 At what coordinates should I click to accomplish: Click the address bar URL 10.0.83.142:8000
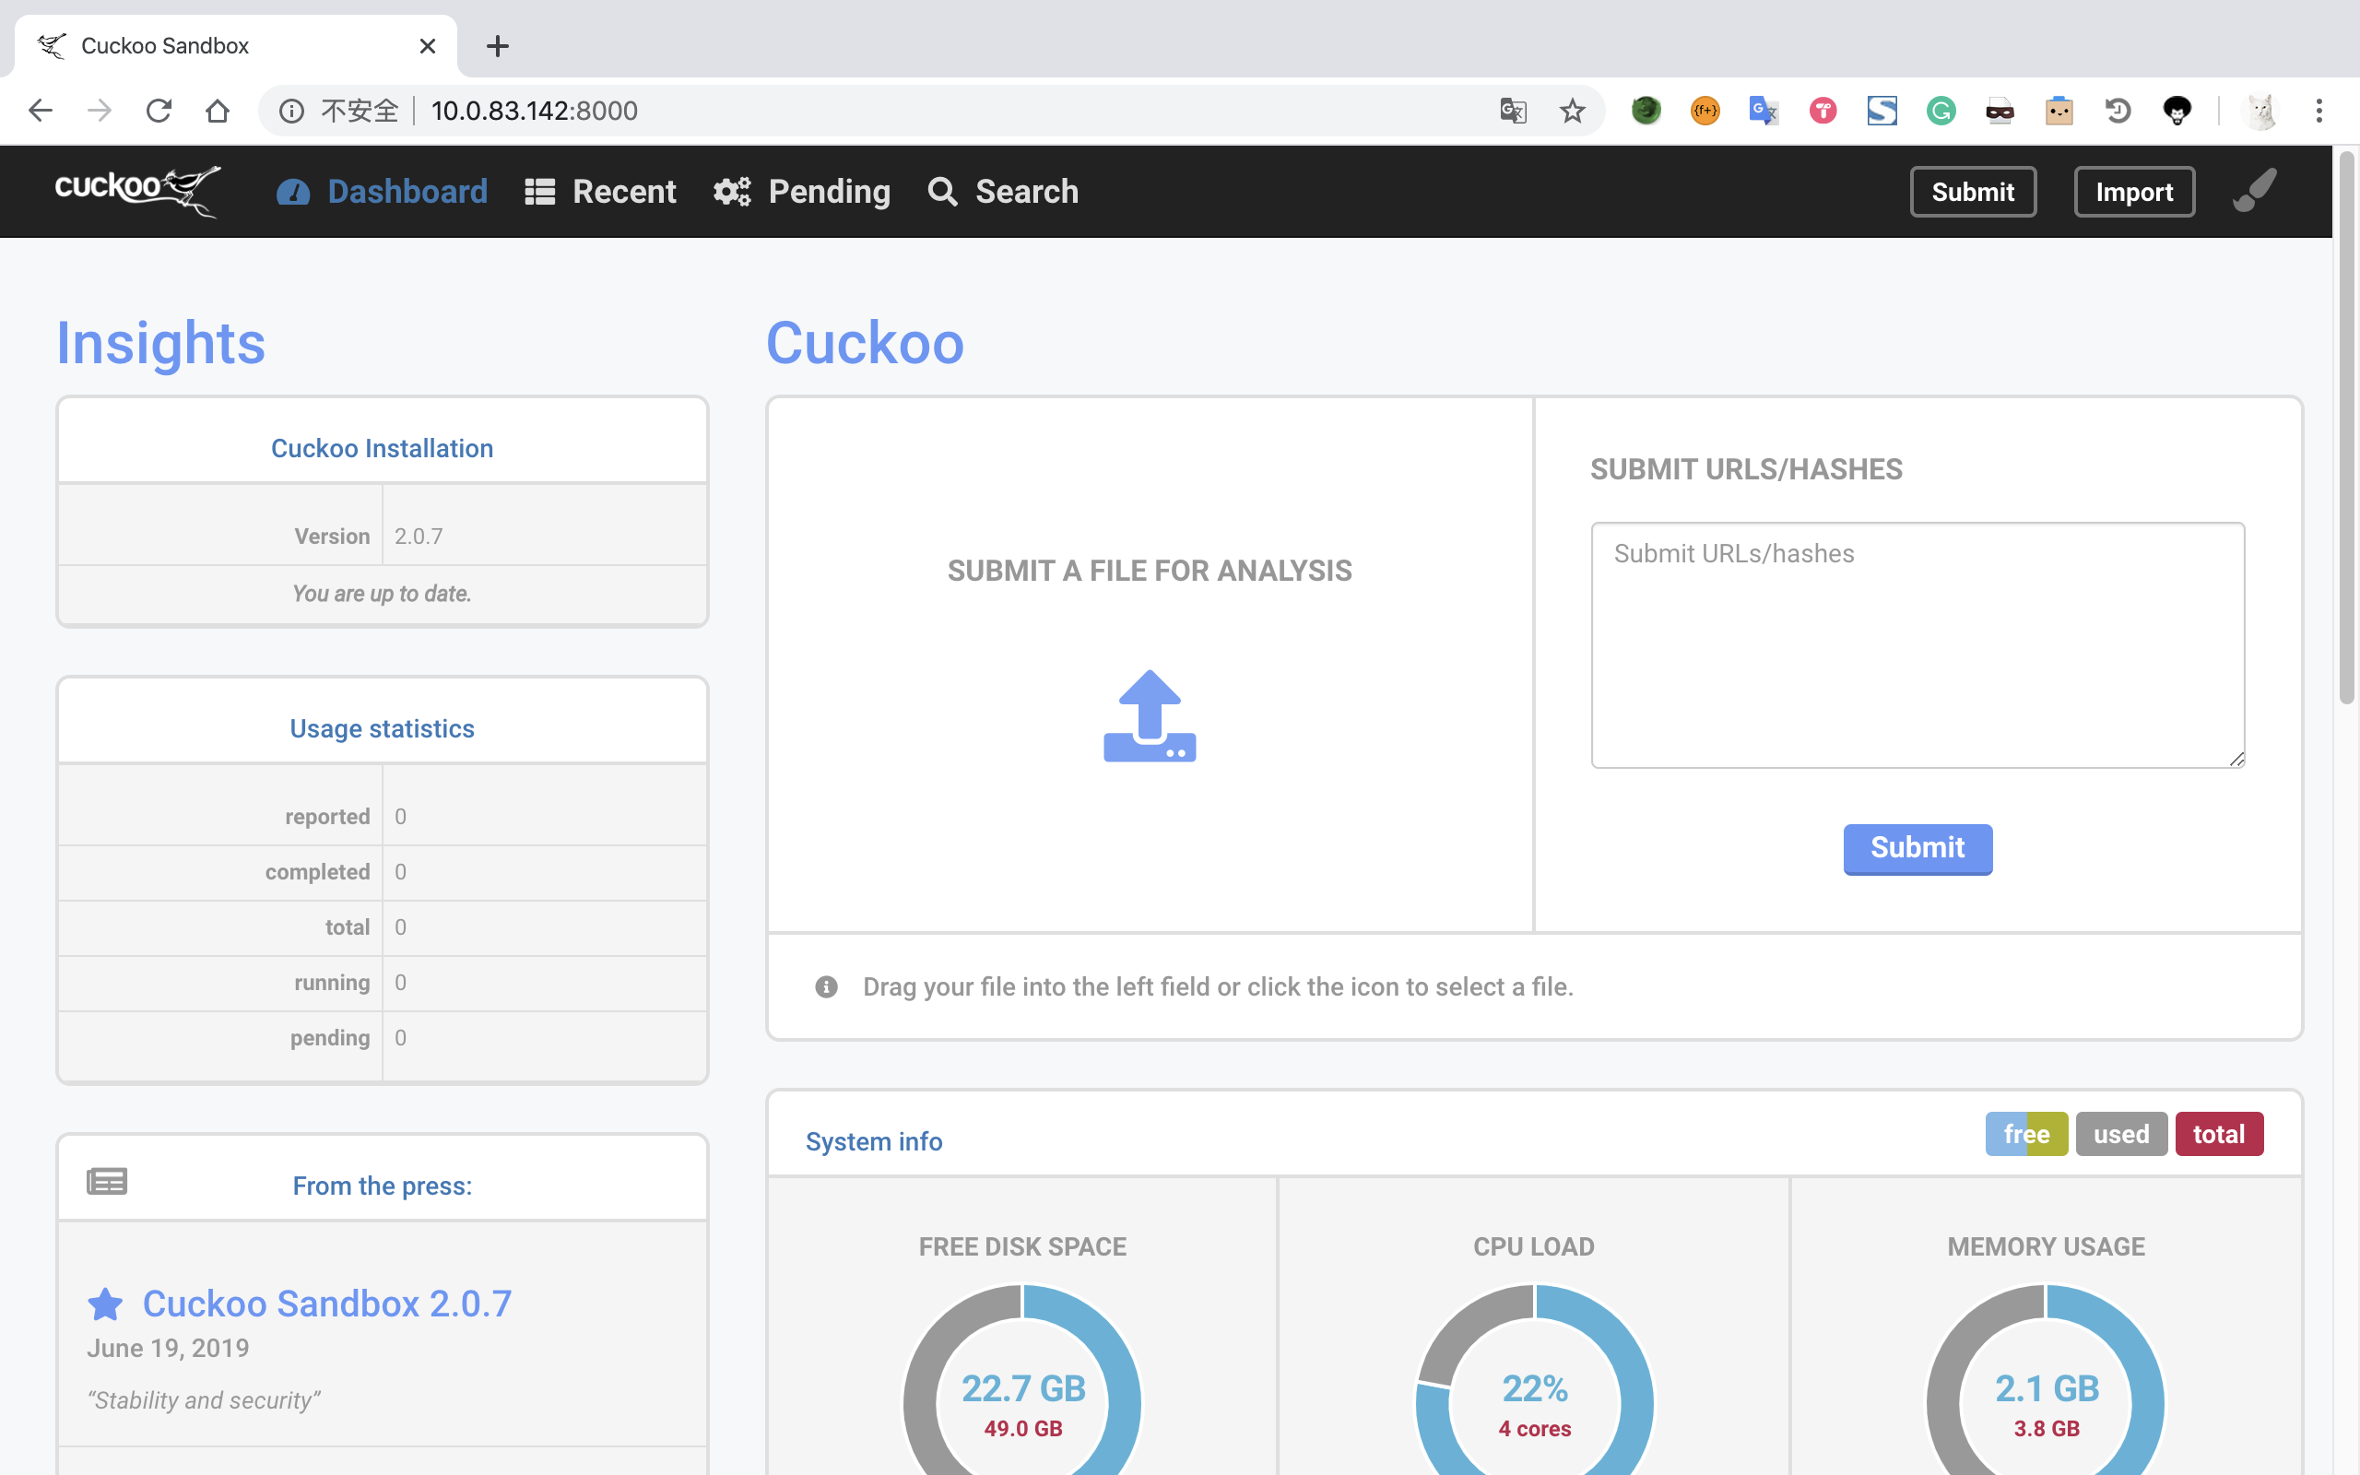535,111
